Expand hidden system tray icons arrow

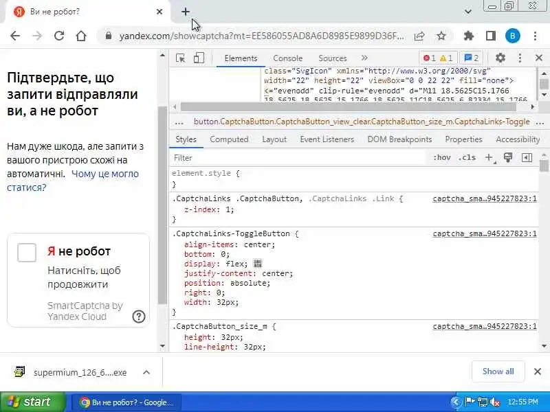(456, 402)
